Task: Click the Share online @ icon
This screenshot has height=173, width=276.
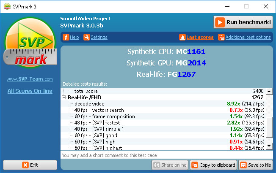Action: (x=157, y=165)
